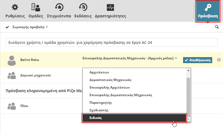
Task: Click the user/group access input field
Action: click(x=111, y=43)
